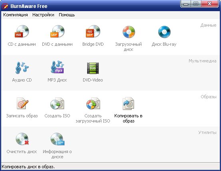Launch the Очистить диск red X icon
Screen dimensions: 221x171
click(22, 139)
